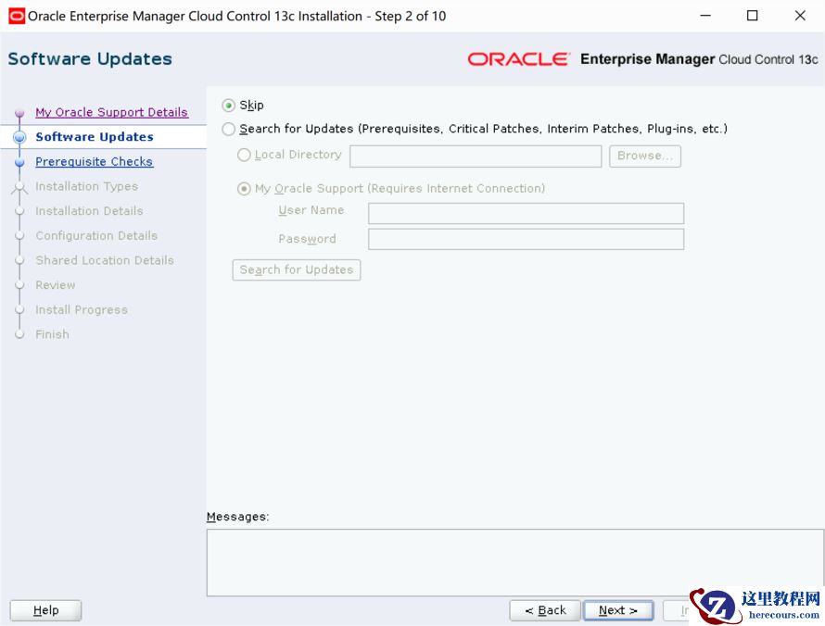Click the Help button
The width and height of the screenshot is (825, 626).
[x=45, y=610]
